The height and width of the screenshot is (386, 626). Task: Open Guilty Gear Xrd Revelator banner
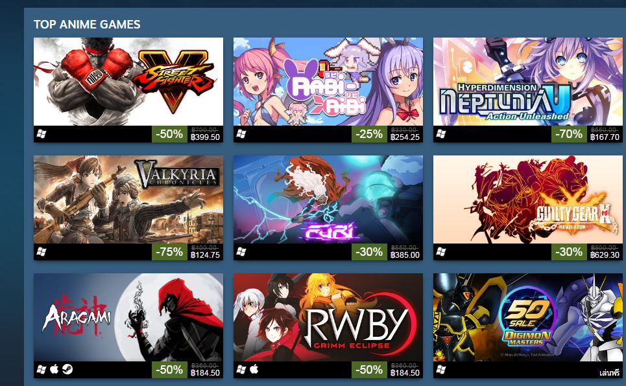528,199
